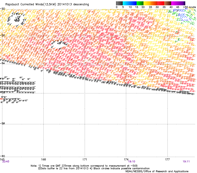Click the longitude label '165'
The image size is (197, 173).
(2, 159)
